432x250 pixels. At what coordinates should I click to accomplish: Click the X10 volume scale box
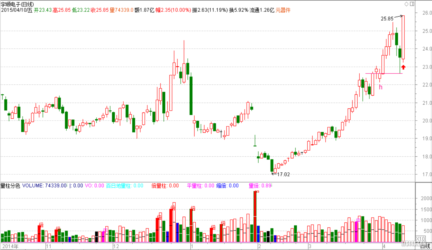tap(420, 239)
